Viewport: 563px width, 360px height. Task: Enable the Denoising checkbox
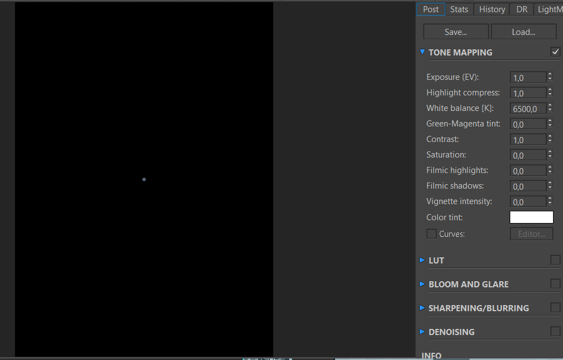[x=555, y=331]
